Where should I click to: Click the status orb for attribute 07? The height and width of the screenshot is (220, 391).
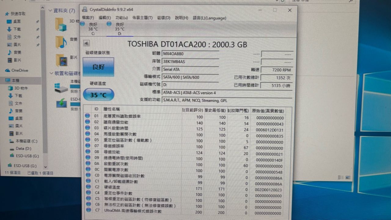(88, 146)
